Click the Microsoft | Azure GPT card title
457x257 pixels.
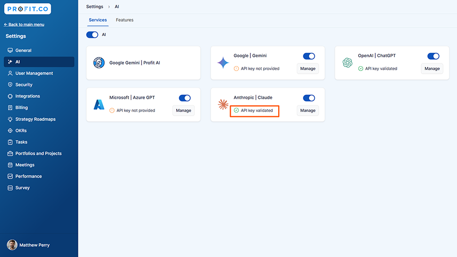pyautogui.click(x=132, y=98)
